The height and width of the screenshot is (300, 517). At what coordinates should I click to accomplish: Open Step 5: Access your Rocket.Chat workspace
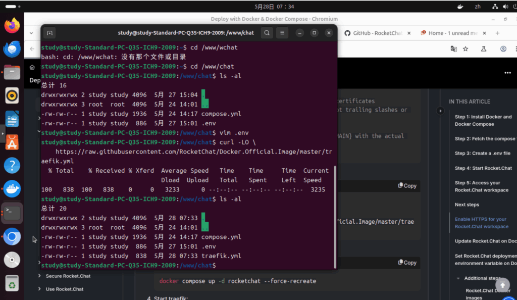pos(481,186)
